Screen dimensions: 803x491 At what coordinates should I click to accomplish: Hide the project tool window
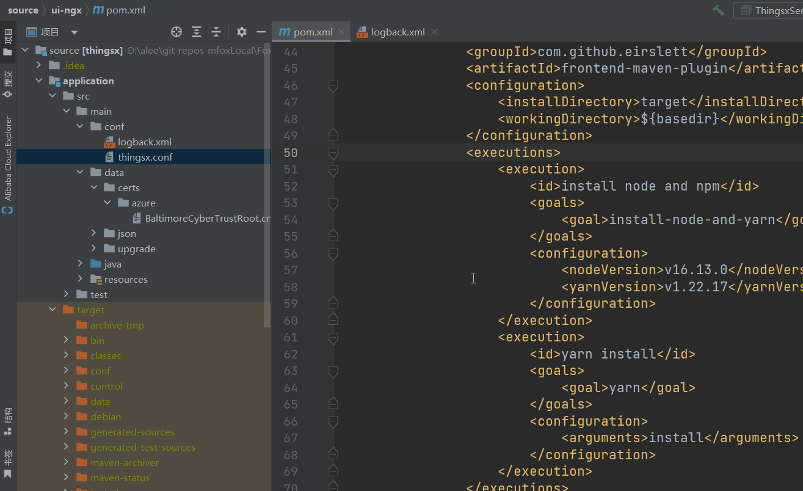261,32
